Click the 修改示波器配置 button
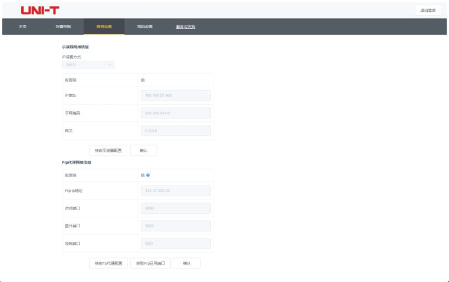Viewport: 449px width, 282px height. 108,151
